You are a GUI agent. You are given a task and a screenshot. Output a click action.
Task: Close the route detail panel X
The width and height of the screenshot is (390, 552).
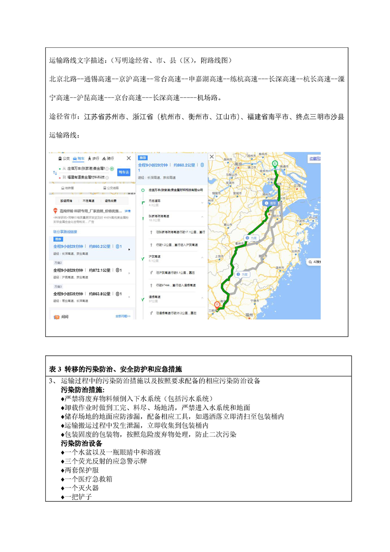click(212, 157)
